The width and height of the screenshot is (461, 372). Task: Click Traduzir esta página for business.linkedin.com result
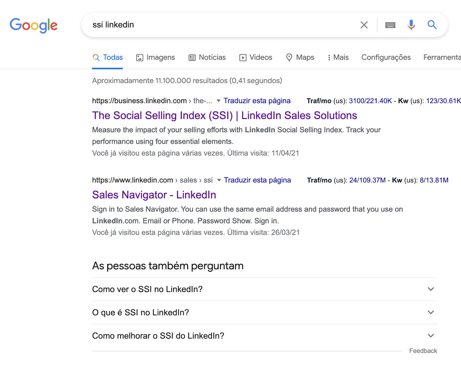coord(257,101)
